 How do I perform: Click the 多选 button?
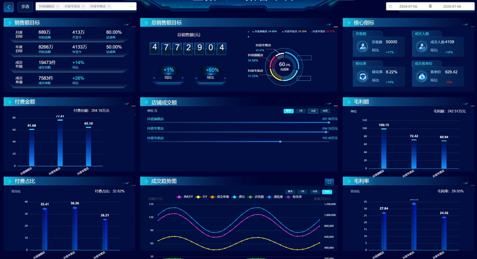25,7
